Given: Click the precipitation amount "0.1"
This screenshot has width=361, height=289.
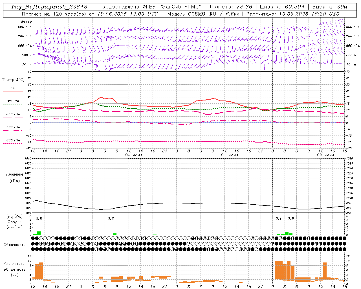Looking at the screenshot, I should click(x=279, y=219).
